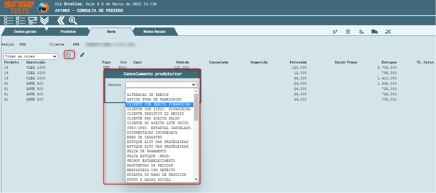Open the Todas as cores dropdown
The image size is (436, 193).
[x=31, y=56]
